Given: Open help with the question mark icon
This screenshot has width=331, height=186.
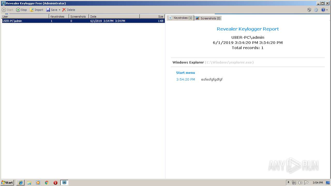Looking at the screenshot, I should tap(323, 10).
